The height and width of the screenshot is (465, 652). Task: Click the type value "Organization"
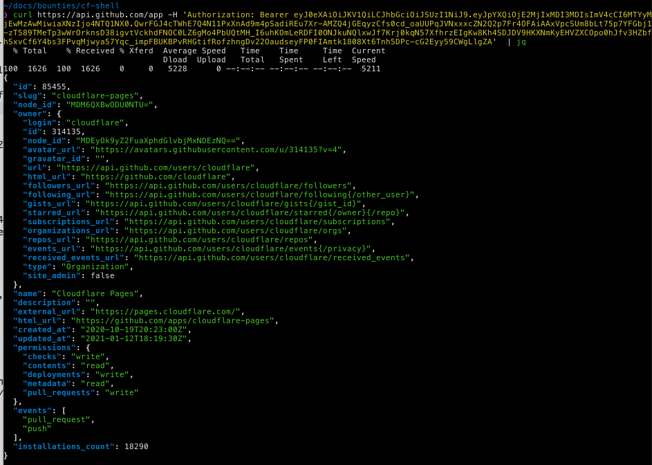coord(95,267)
